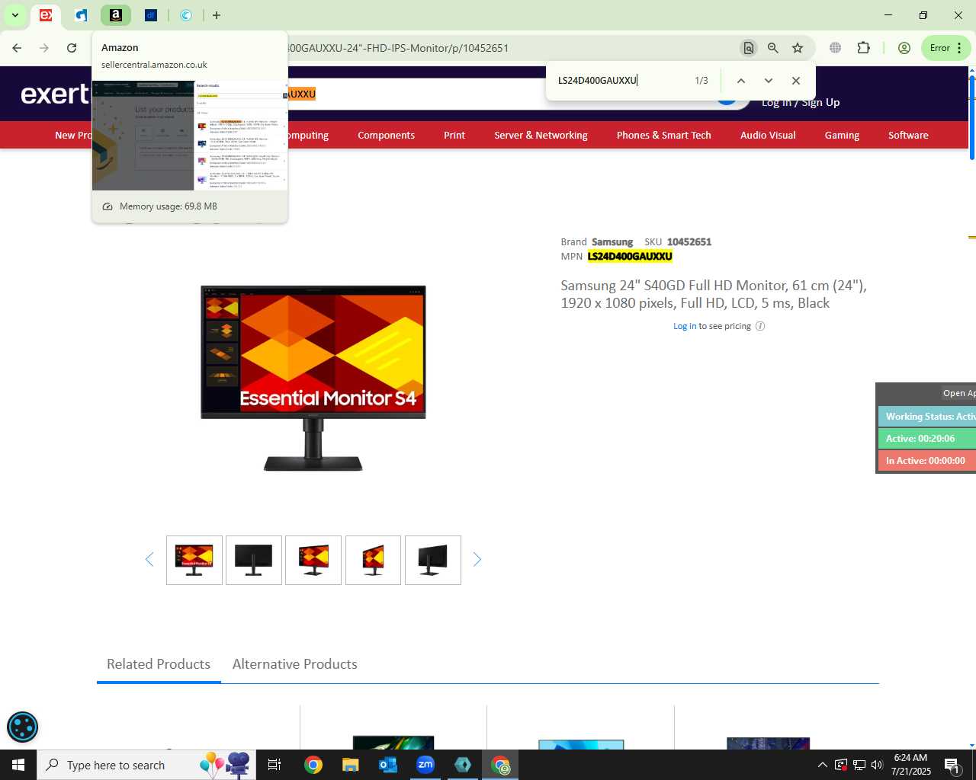Close the find-in-page bar

[796, 81]
